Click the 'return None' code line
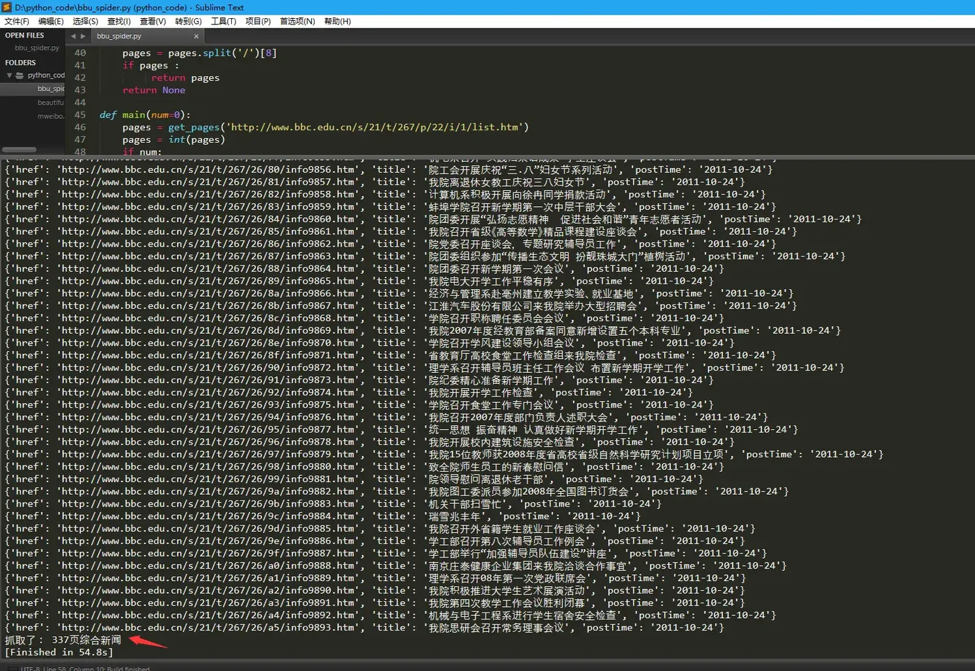 click(x=154, y=91)
